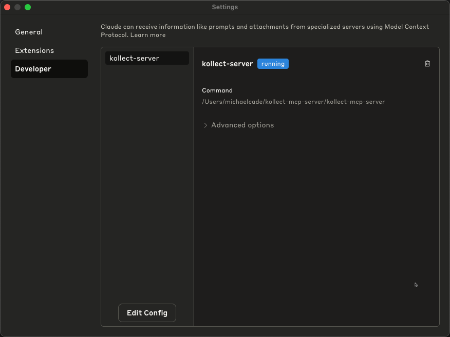Click the kollect-mcp-server command path text

(x=293, y=102)
